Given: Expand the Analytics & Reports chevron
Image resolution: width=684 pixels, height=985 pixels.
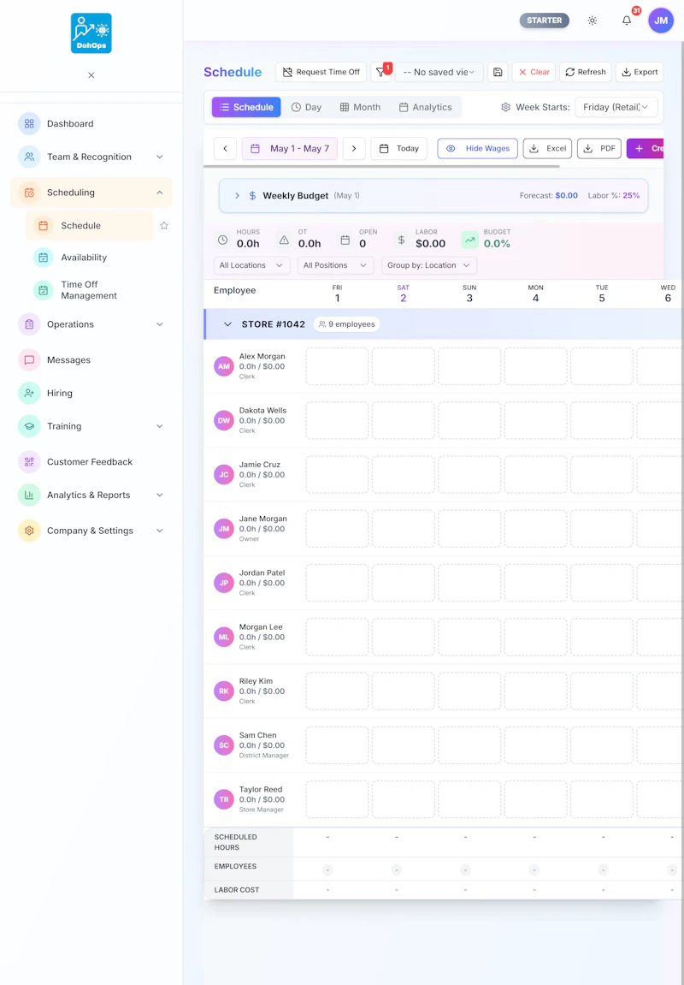Looking at the screenshot, I should pyautogui.click(x=159, y=495).
